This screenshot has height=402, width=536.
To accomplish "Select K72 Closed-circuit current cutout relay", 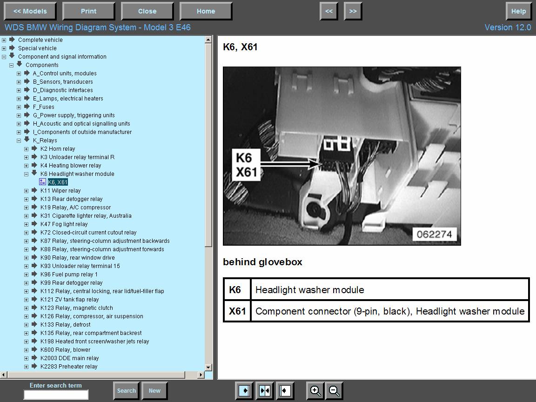I will (88, 233).
